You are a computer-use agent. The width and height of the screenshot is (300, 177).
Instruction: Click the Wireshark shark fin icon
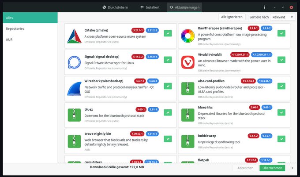pyautogui.click(x=74, y=89)
